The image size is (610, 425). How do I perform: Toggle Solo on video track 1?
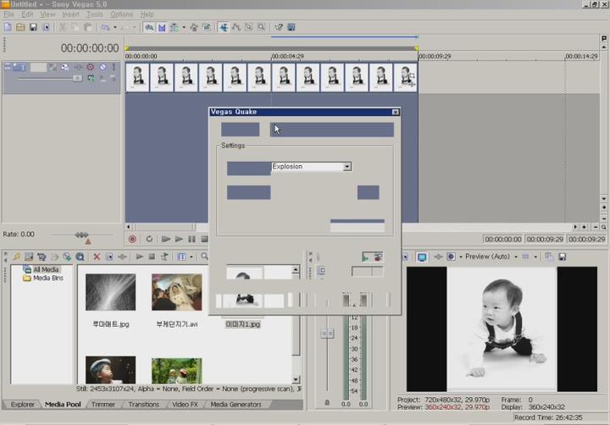point(114,67)
